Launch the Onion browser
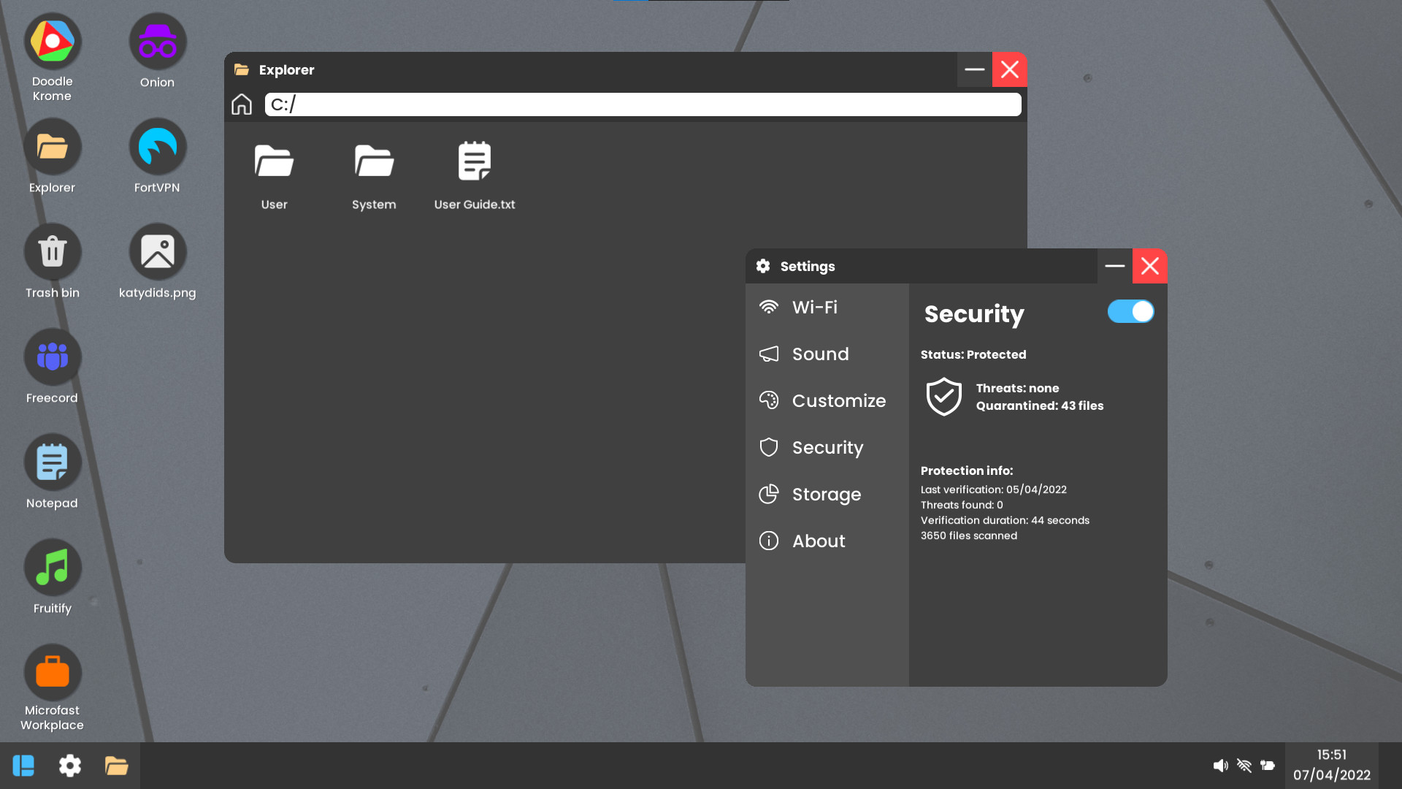 tap(157, 41)
